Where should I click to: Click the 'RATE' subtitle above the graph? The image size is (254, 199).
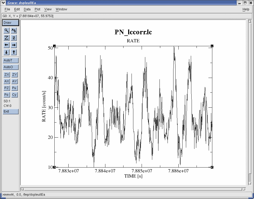[x=133, y=41]
